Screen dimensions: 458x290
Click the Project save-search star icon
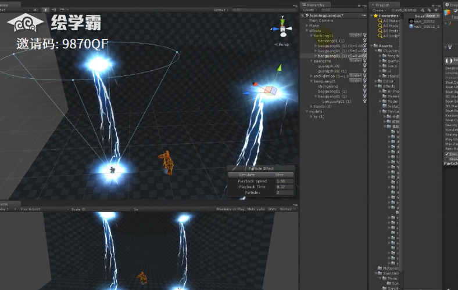point(436,10)
